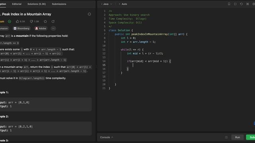Click the 'Time Complexity: O(logn)' comment
255x143 pixels.
(127, 19)
